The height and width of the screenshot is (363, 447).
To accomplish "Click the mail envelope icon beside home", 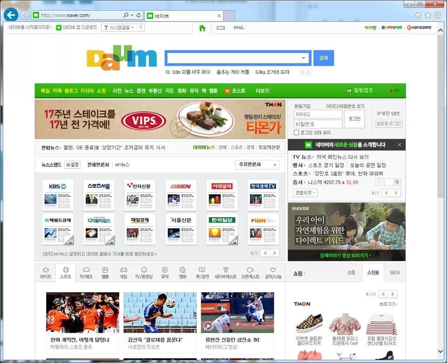I will [221, 27].
